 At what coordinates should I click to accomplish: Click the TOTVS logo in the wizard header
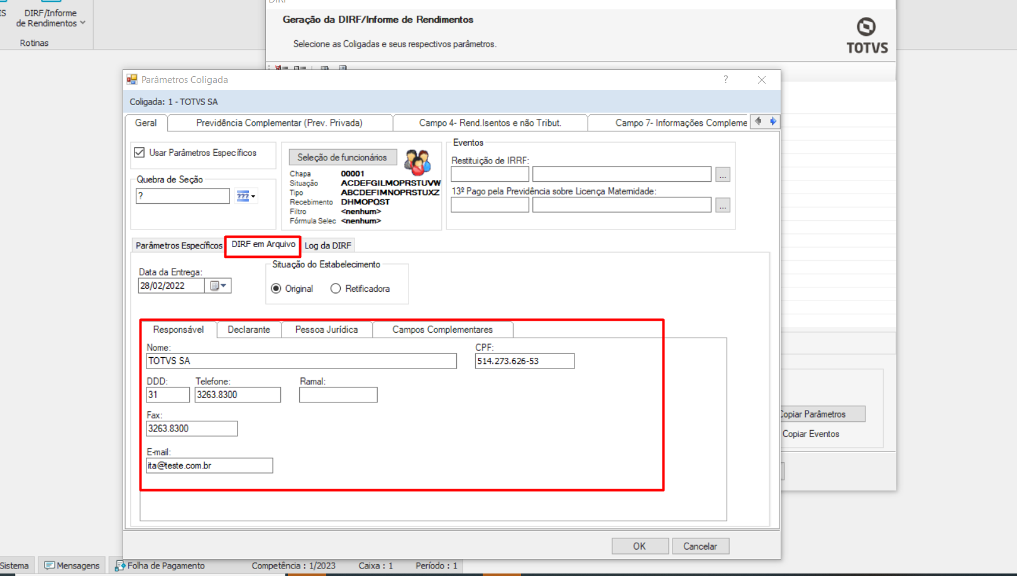[x=867, y=35]
